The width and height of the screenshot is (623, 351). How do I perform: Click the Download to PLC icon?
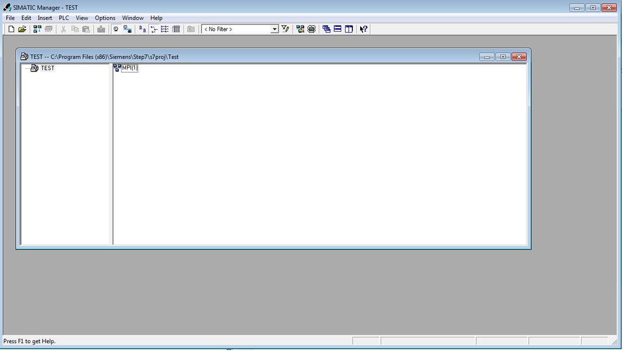(102, 29)
